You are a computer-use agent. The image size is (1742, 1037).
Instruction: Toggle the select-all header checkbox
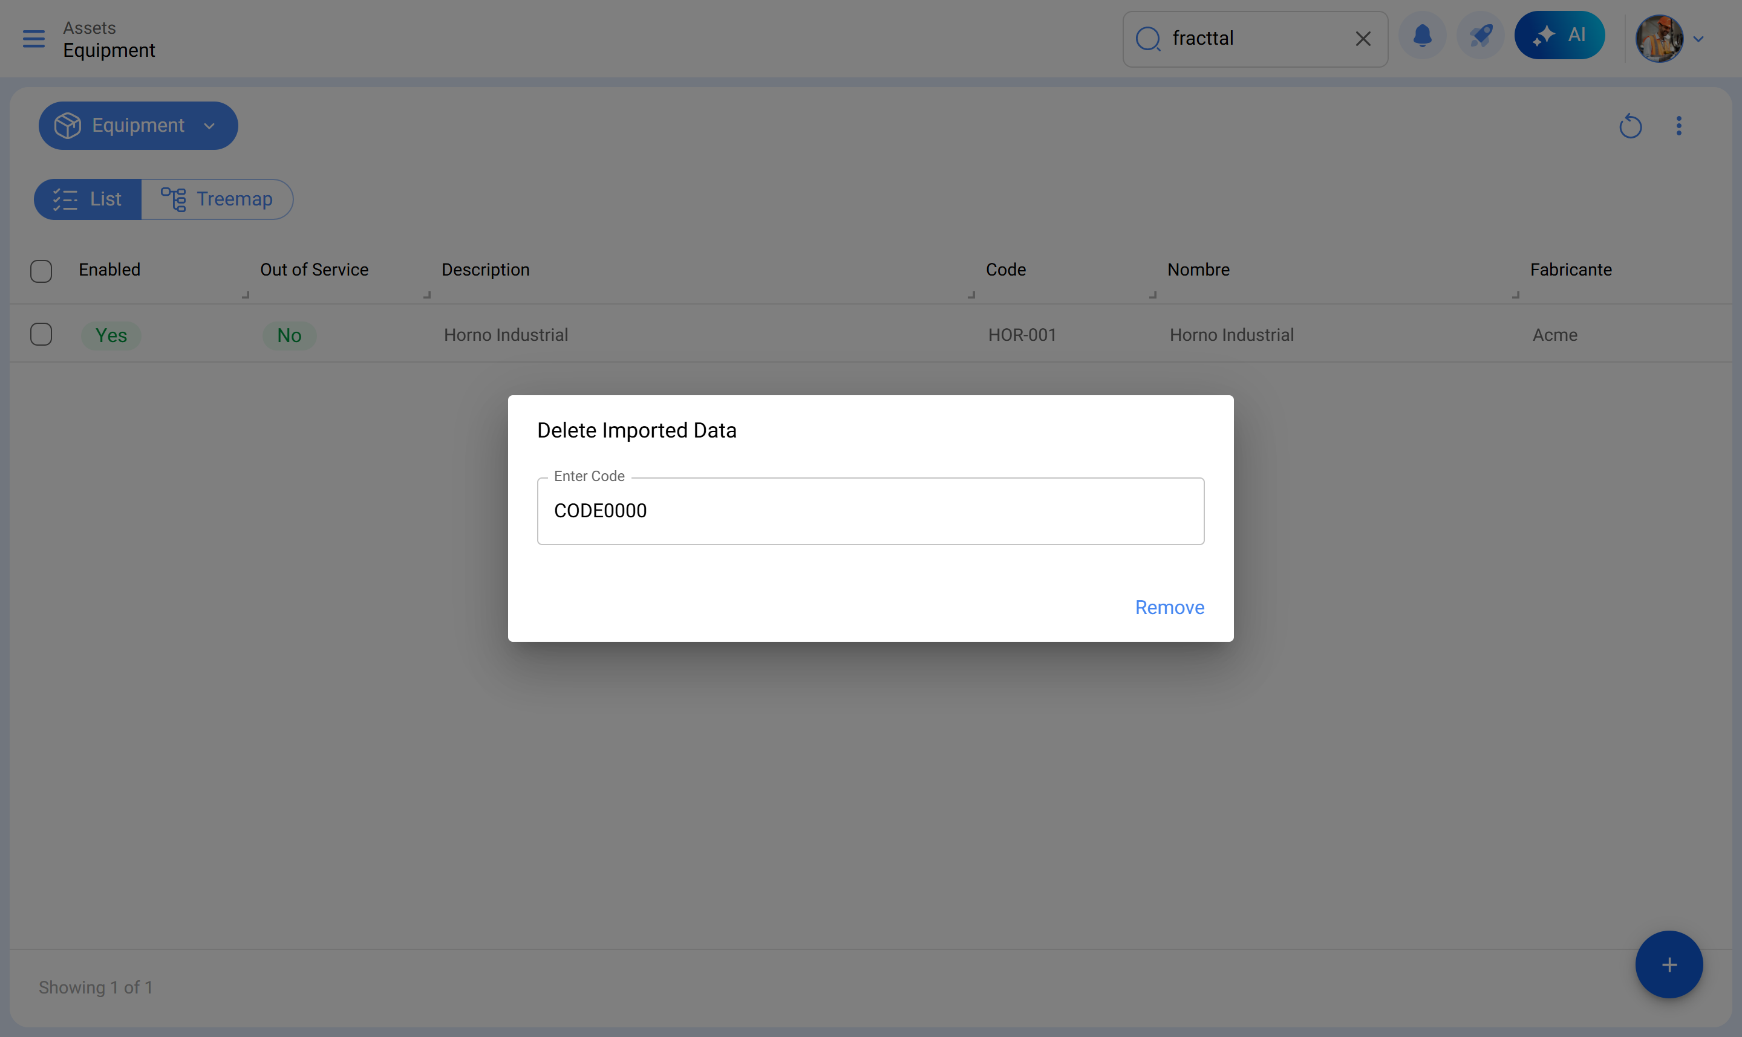(41, 271)
